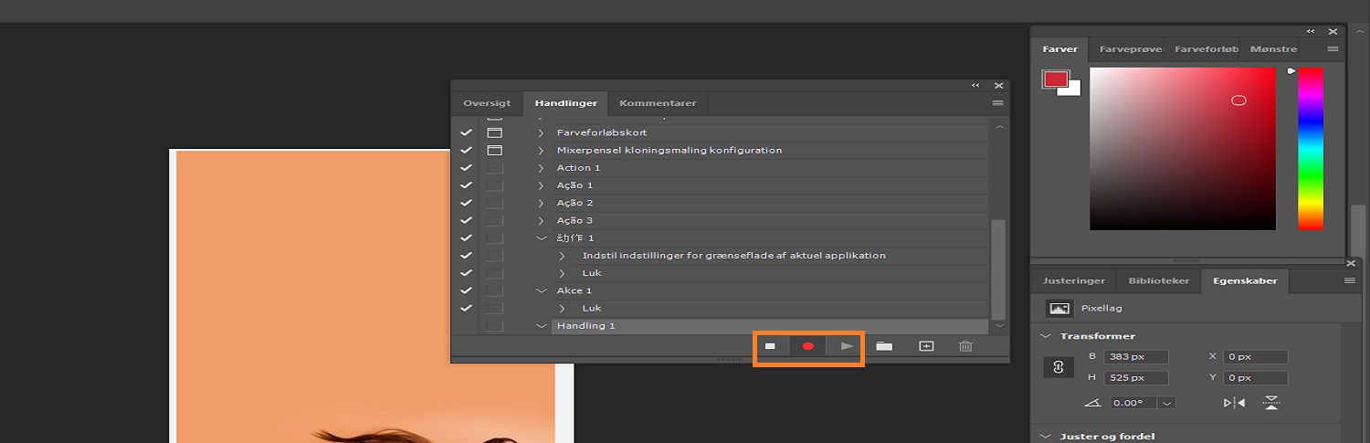This screenshot has height=443, width=1370.
Task: Expand the Ação 2 entry
Action: click(541, 203)
